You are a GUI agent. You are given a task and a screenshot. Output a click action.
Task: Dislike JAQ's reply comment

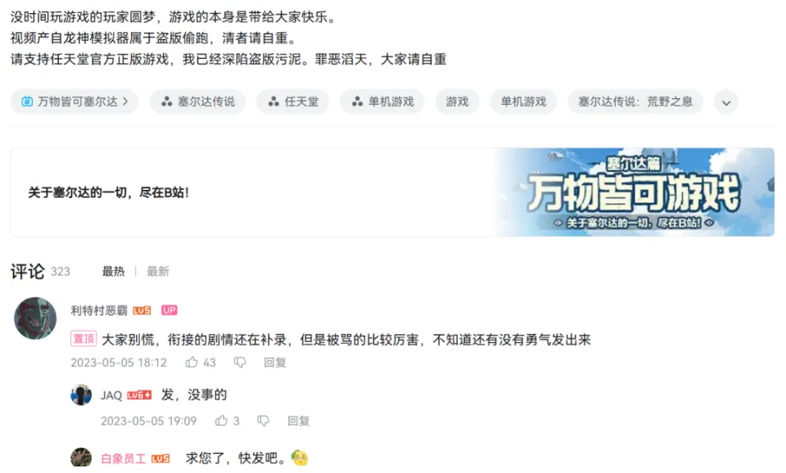[x=263, y=421]
